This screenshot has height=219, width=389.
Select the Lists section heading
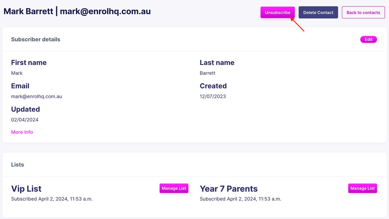point(18,164)
